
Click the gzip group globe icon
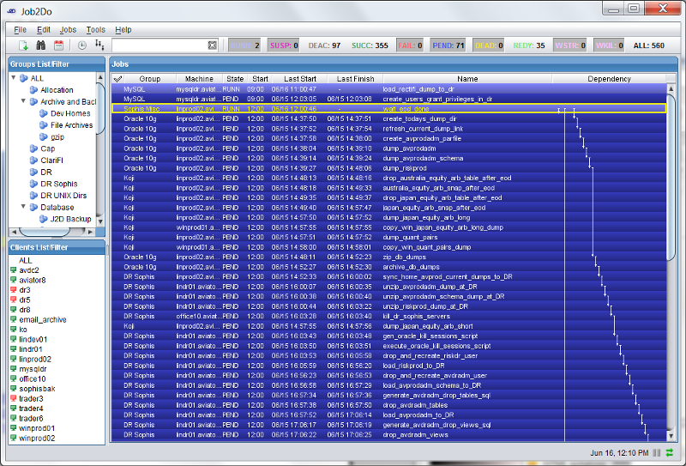(44, 136)
